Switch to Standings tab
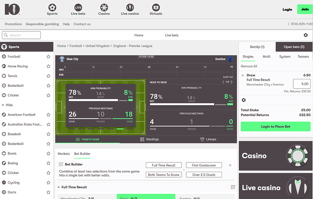The width and height of the screenshot is (313, 199). [149, 139]
